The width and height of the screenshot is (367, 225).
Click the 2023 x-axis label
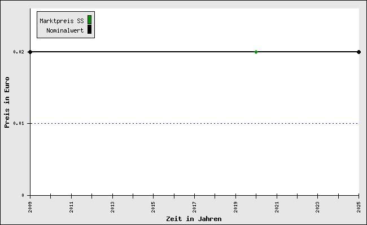[318, 207]
